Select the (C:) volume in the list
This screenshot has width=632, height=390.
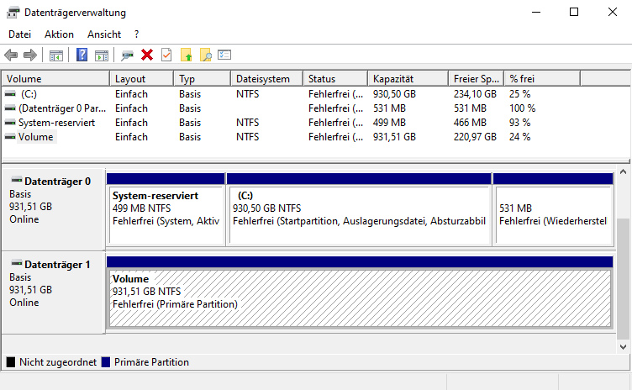coord(29,94)
